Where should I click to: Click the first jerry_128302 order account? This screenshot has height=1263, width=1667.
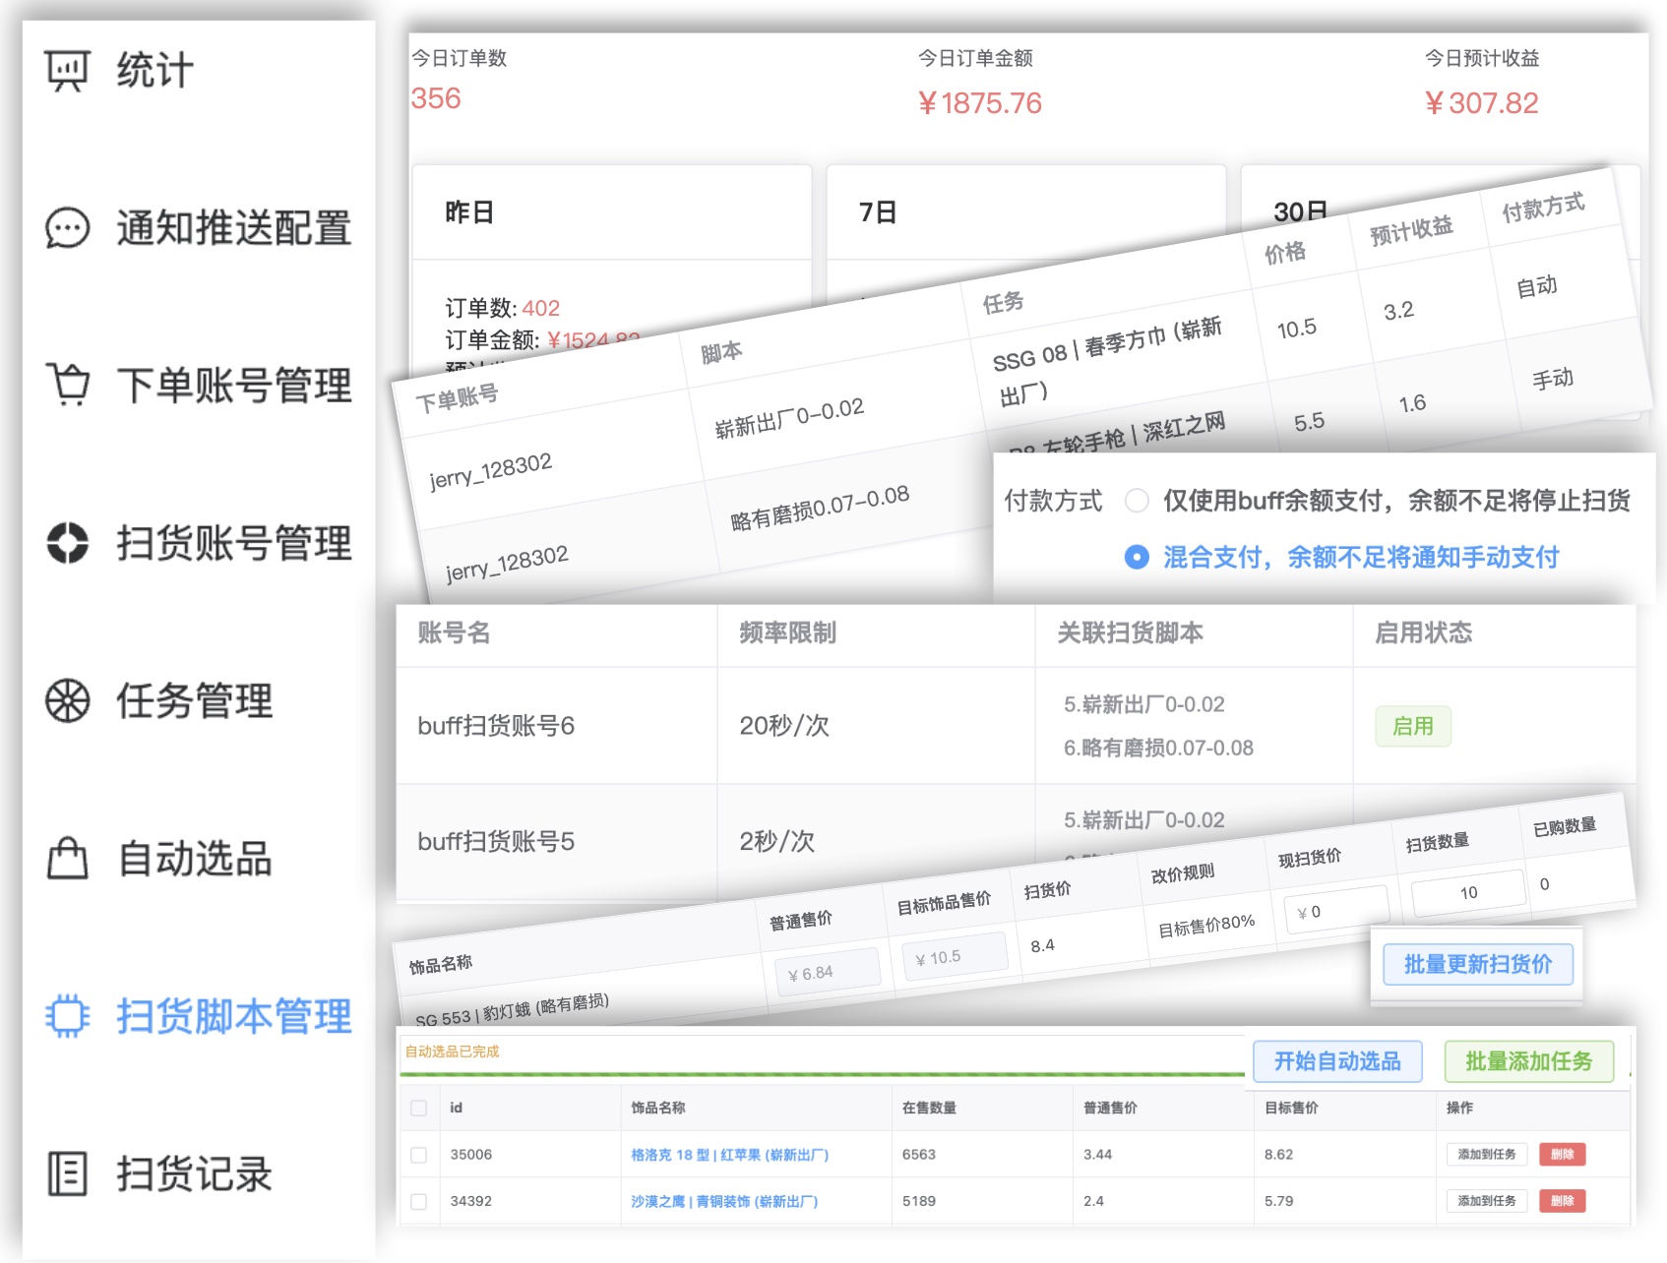[491, 471]
